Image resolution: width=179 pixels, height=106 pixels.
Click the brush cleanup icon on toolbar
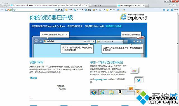point(124,10)
